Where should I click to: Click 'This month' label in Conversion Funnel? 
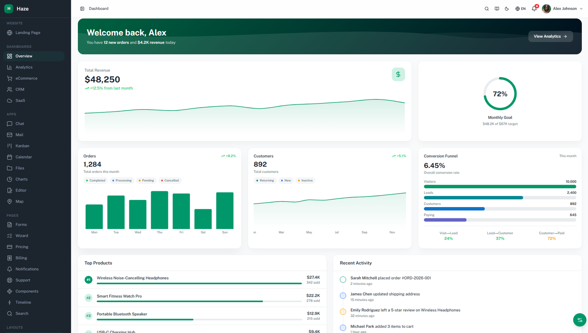(x=568, y=156)
